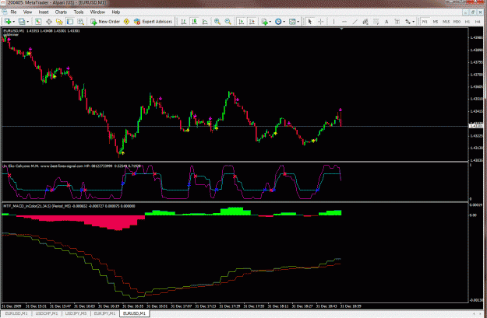This screenshot has height=318, width=487.
Task: Click the Indicators list icon
Action: [x=264, y=22]
